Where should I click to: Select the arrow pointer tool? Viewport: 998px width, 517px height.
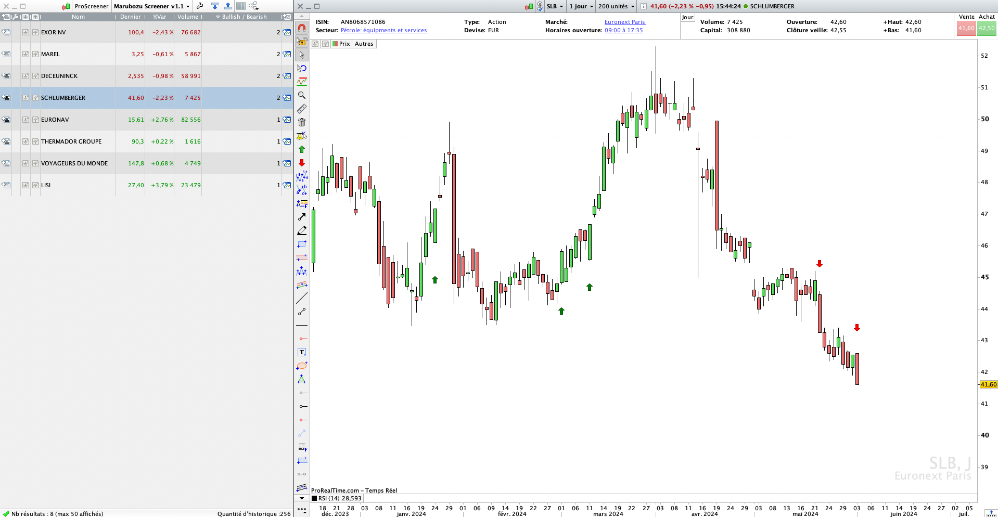point(302,55)
